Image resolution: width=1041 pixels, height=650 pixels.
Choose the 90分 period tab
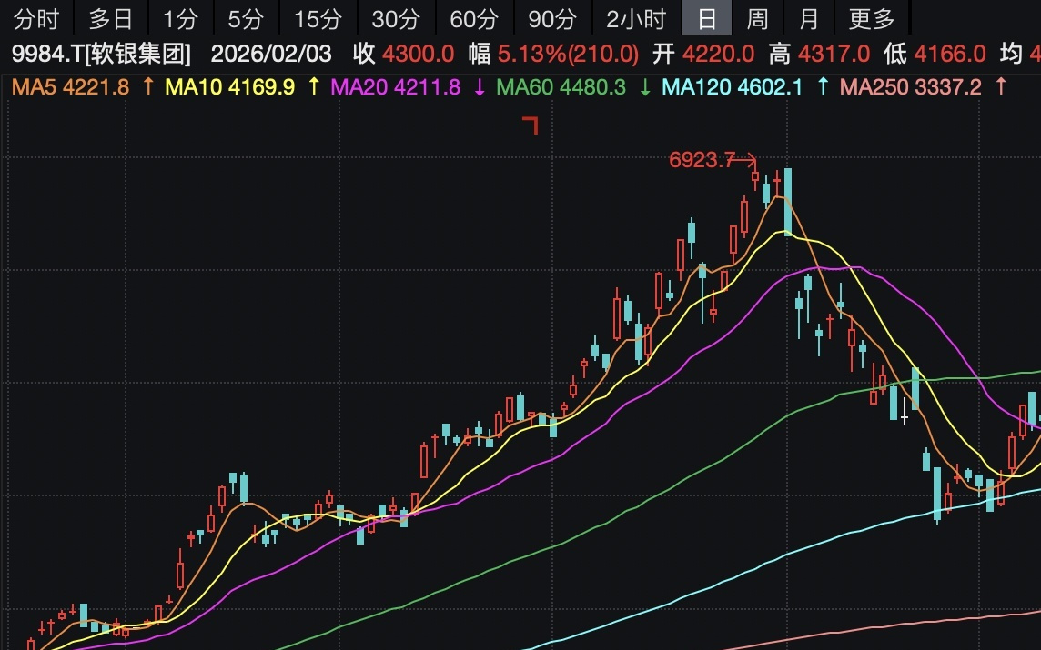552,18
